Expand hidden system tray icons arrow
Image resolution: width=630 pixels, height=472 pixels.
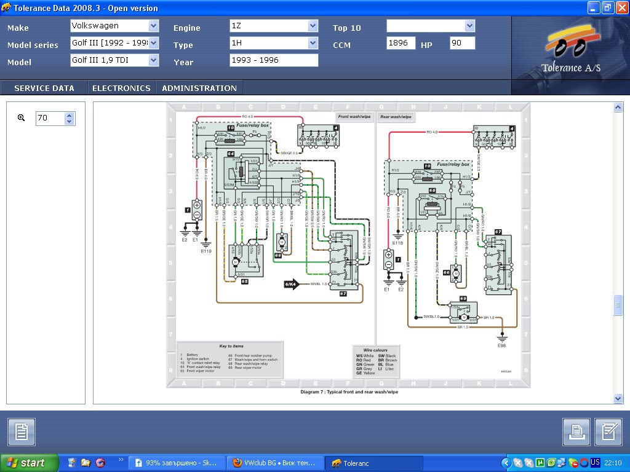click(506, 463)
